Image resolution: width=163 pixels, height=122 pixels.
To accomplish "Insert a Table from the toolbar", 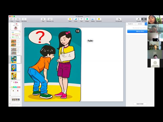I will 70,19.
